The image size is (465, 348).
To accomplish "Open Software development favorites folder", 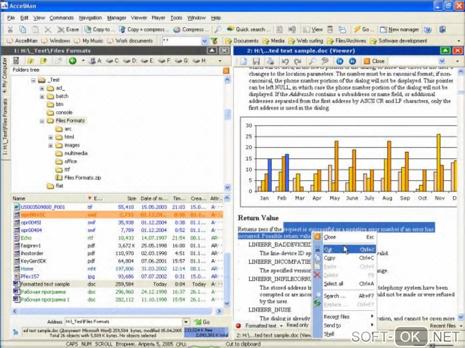I will coord(399,40).
